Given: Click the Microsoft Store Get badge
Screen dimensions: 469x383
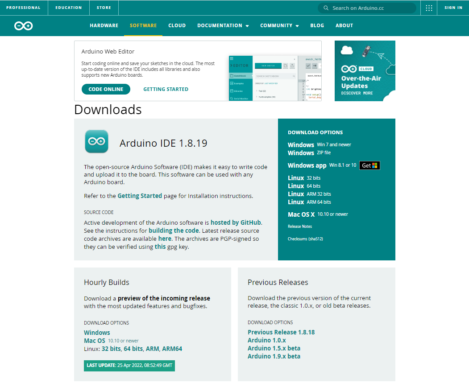Looking at the screenshot, I should tap(369, 165).
